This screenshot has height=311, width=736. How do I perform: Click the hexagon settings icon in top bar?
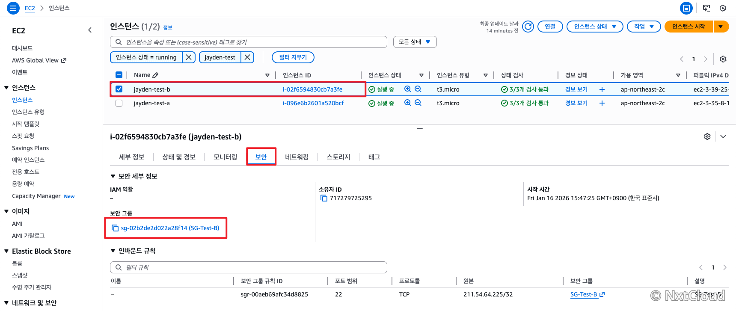click(723, 8)
